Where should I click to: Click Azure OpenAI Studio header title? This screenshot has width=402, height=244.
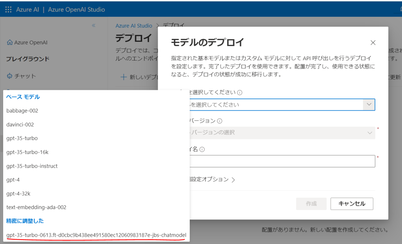pyautogui.click(x=76, y=9)
